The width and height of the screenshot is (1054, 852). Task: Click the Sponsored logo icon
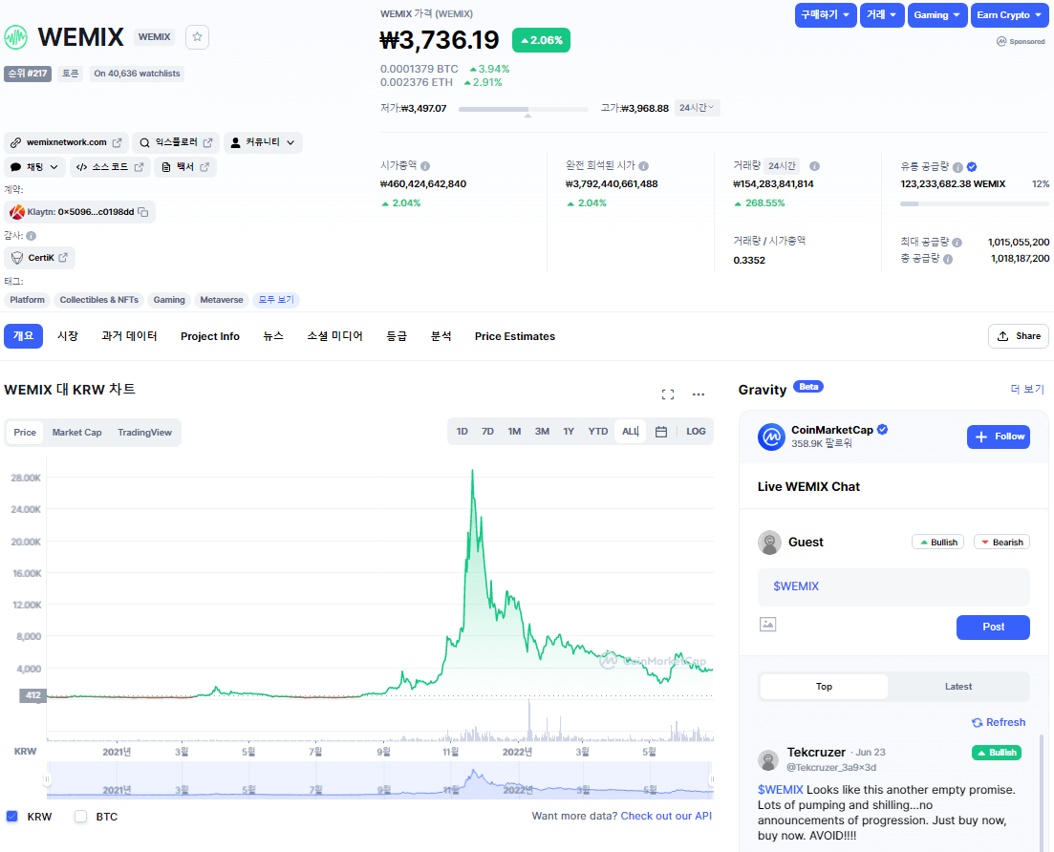point(1001,42)
